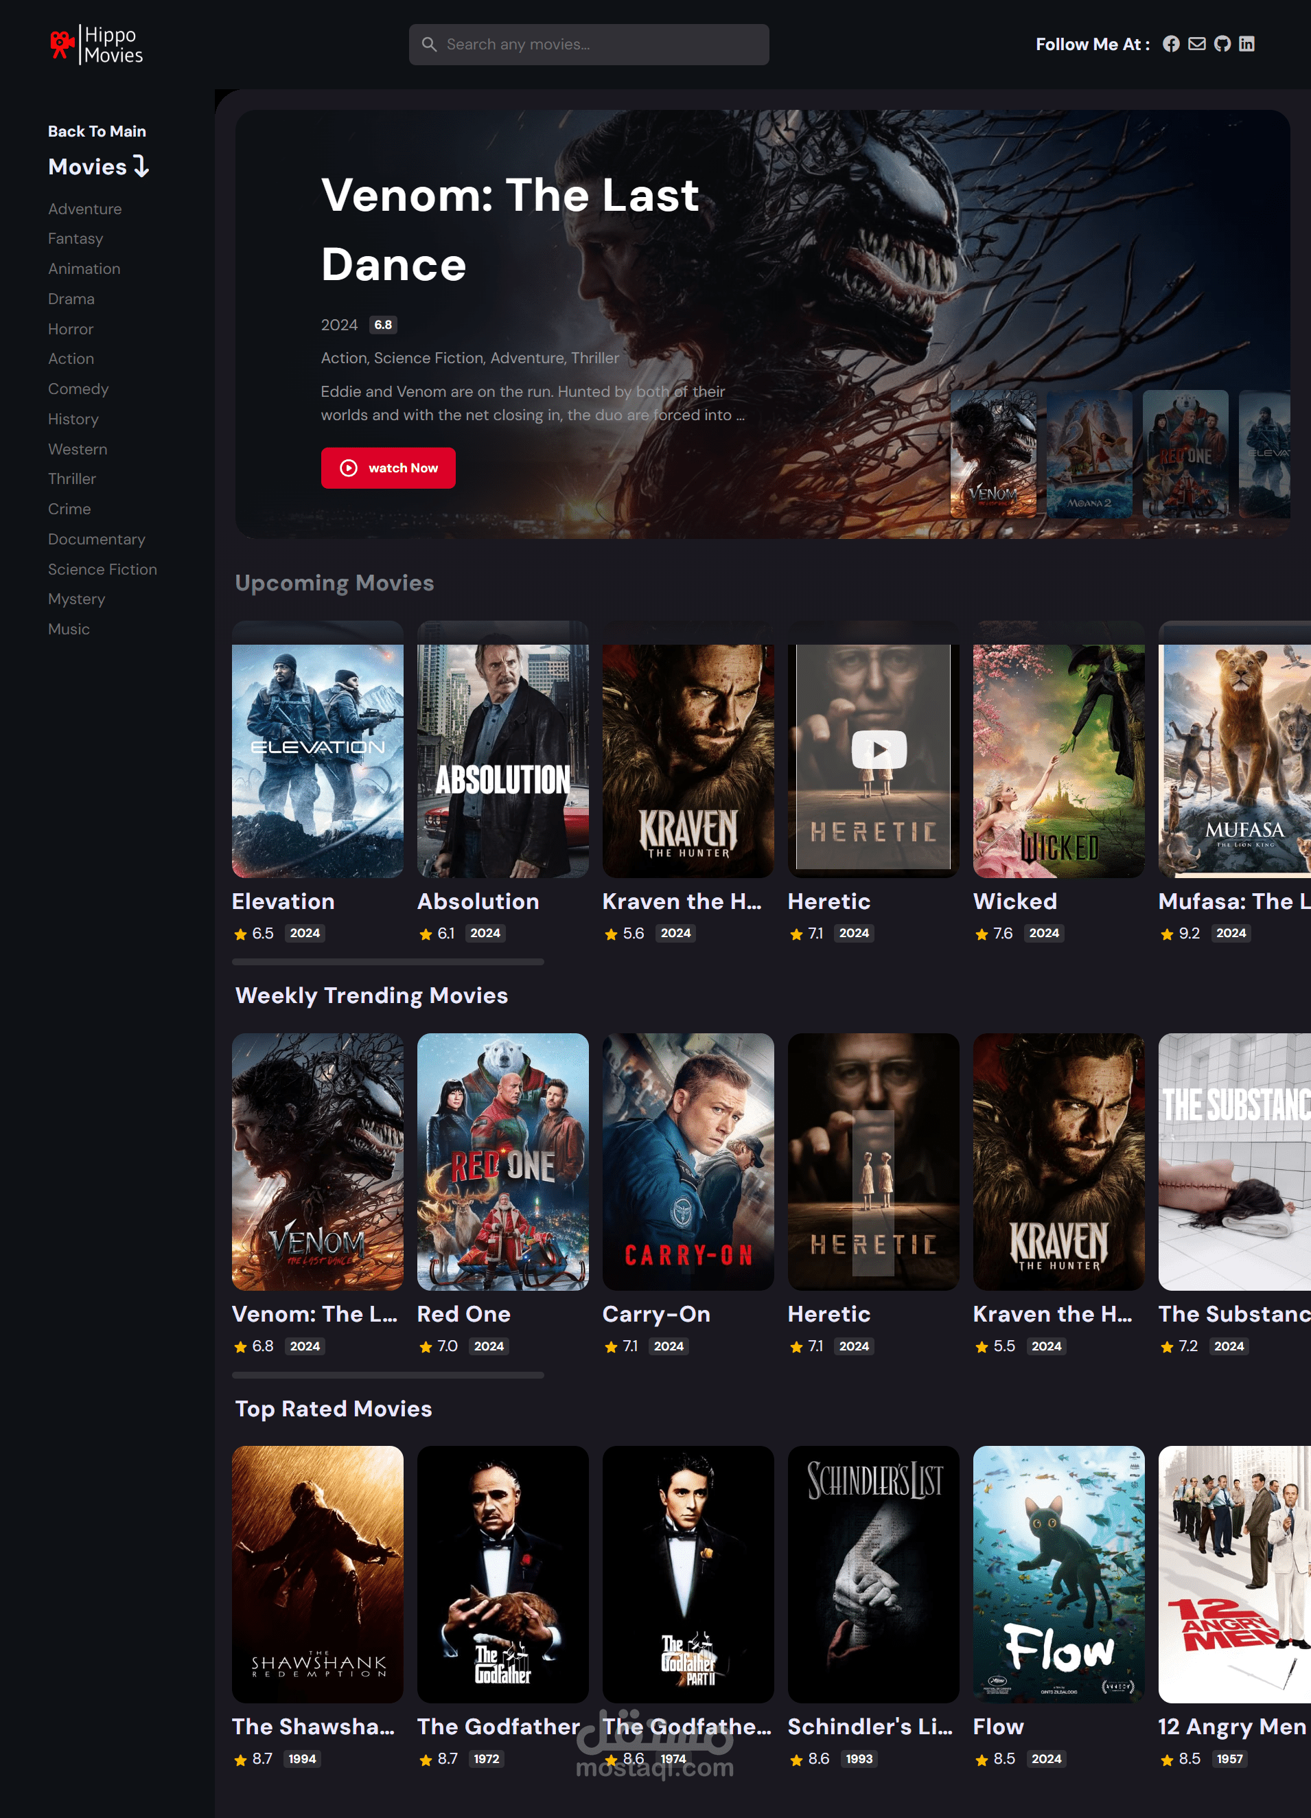This screenshot has height=1818, width=1311.
Task: Click the star icon beside Flow's 8.5
Action: [x=982, y=1760]
